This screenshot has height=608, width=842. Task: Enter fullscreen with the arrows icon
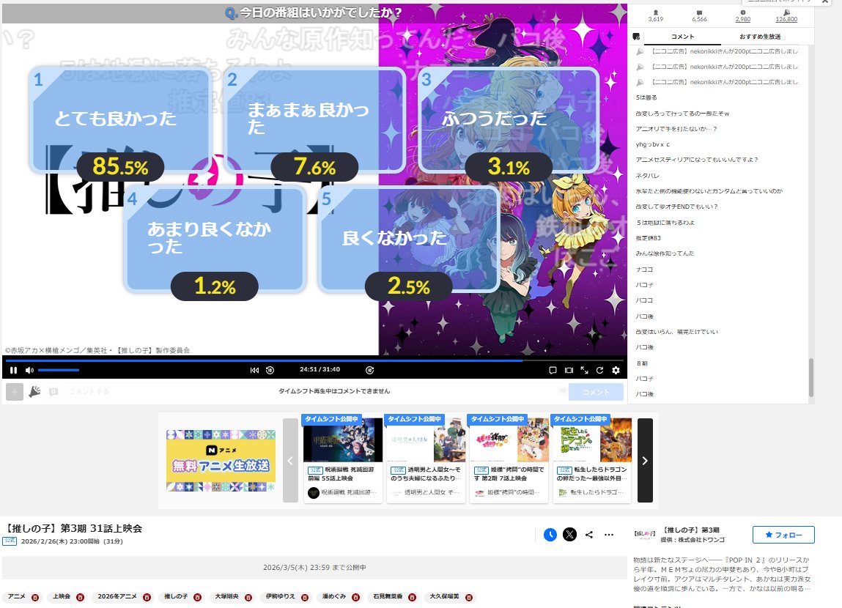click(584, 370)
